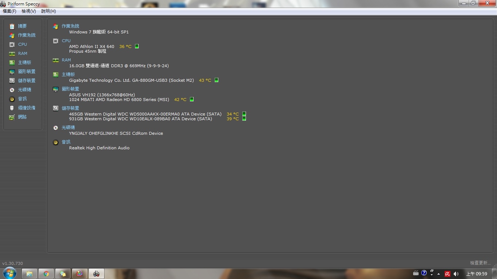Click the drive icon beside 儲存裝置 summary heading

pyautogui.click(x=56, y=108)
